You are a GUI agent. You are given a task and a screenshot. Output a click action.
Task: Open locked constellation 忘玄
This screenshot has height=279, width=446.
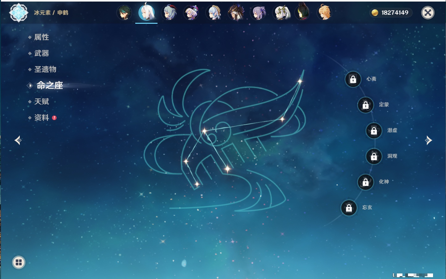coord(349,208)
